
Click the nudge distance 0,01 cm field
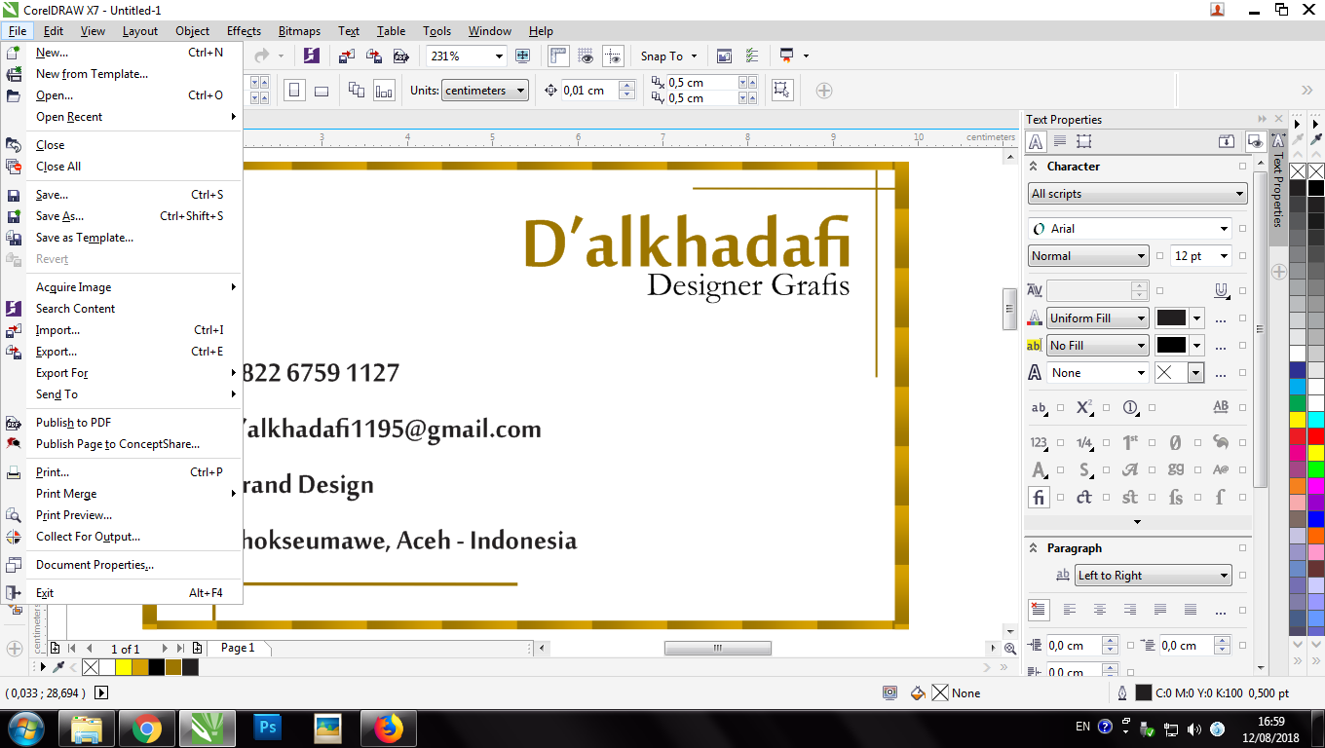pyautogui.click(x=589, y=91)
